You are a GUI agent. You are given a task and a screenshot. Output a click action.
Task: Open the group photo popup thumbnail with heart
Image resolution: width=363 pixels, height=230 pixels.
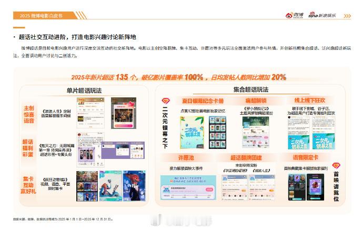click(x=124, y=113)
